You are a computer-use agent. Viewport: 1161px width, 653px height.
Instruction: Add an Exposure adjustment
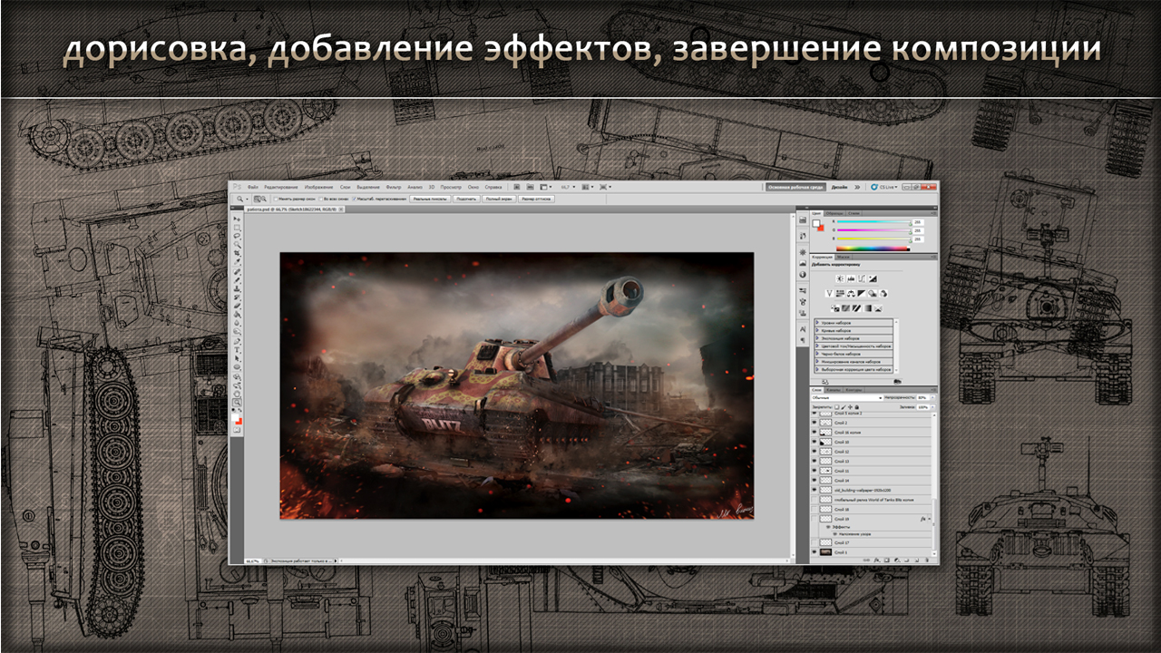[873, 278]
